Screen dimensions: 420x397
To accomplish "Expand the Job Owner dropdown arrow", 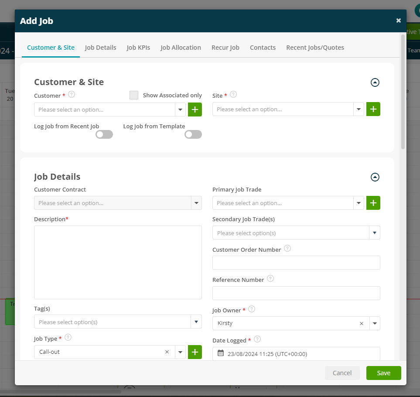I will (x=375, y=323).
